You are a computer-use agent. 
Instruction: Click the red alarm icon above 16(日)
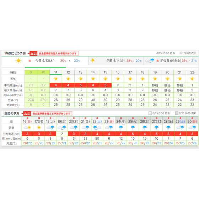tap(27, 118)
